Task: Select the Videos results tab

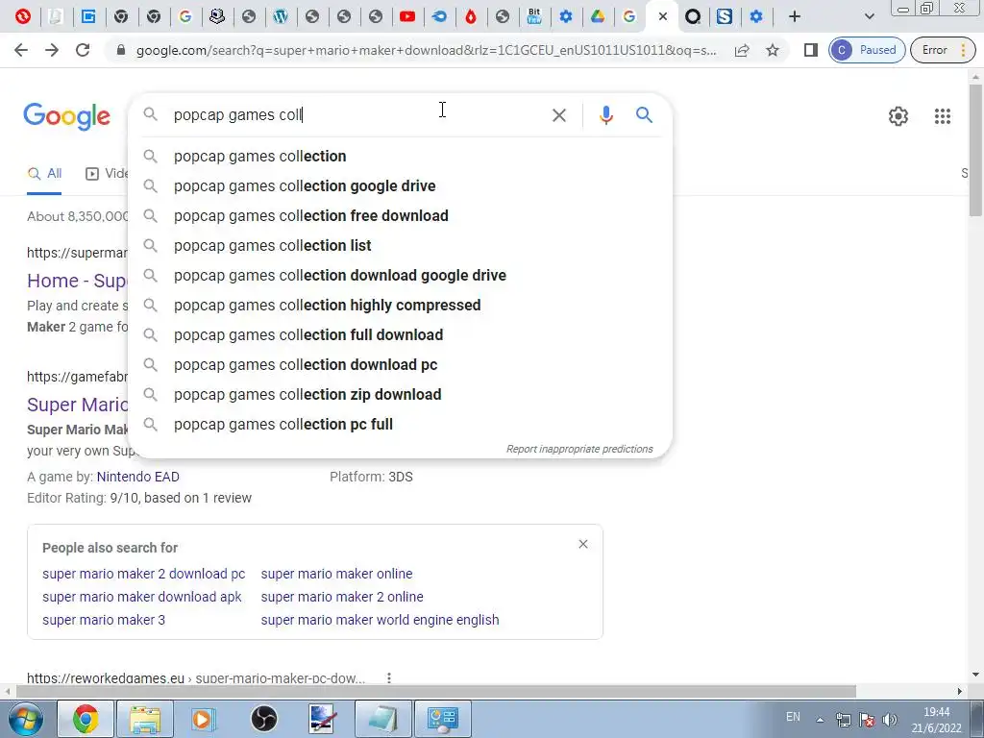Action: tap(107, 174)
